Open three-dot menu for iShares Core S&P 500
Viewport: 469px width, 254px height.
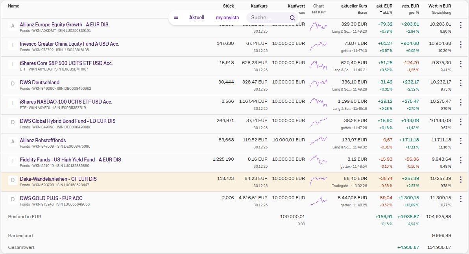(461, 64)
